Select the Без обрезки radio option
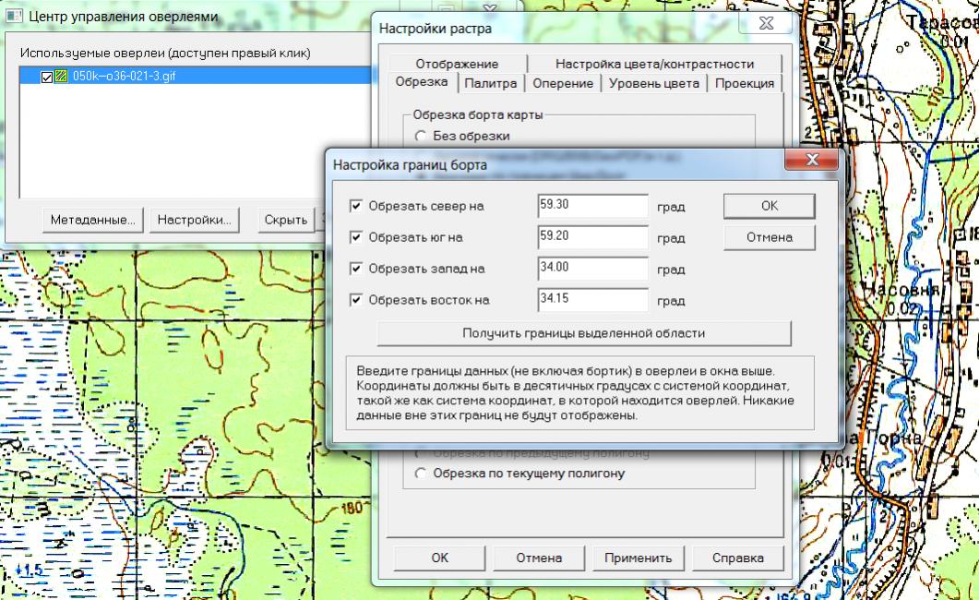This screenshot has height=600, width=979. (x=422, y=136)
